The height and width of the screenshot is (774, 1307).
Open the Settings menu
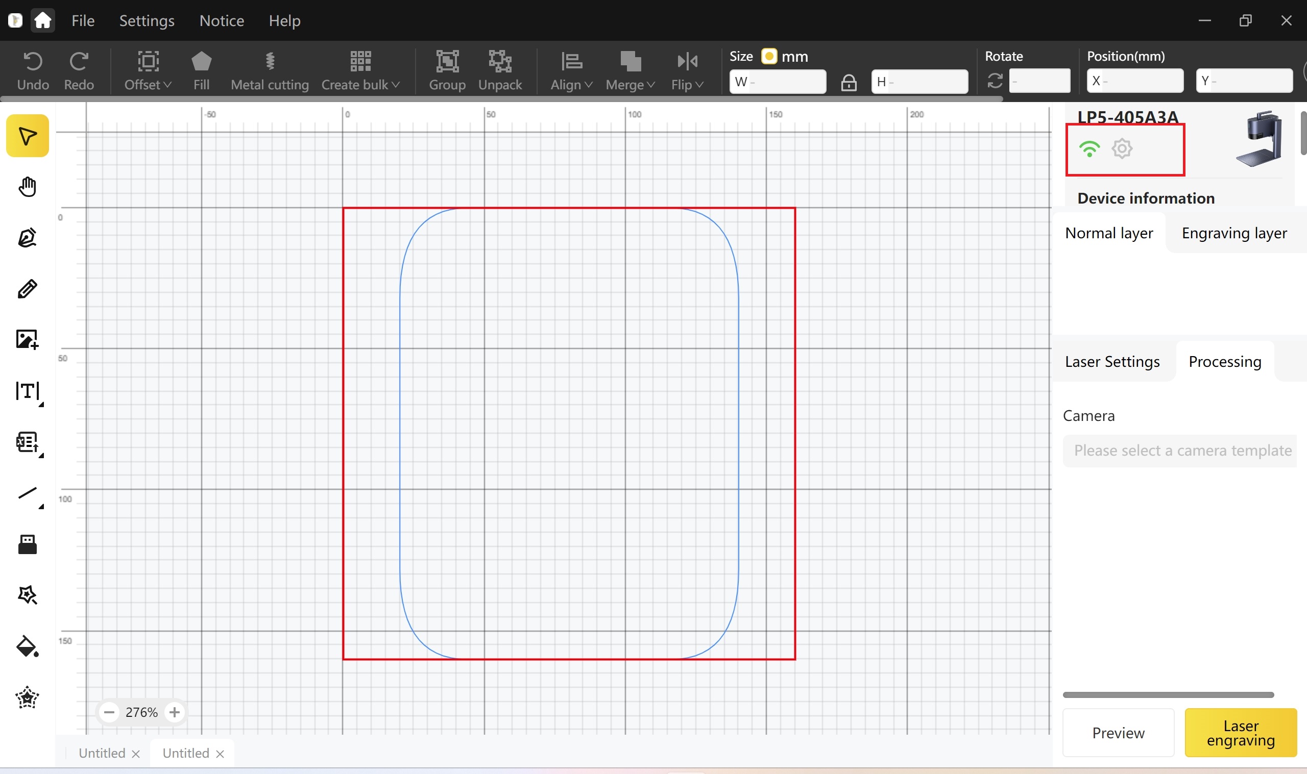click(147, 21)
